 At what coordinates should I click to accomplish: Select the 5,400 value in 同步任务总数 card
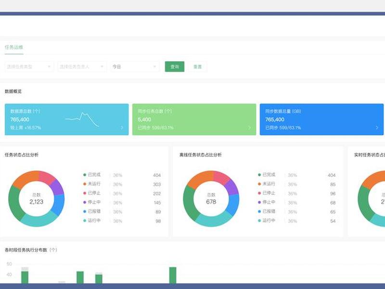pos(144,119)
